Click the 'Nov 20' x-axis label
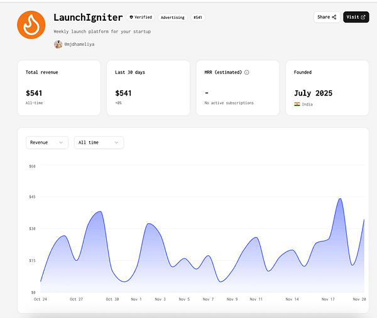The width and height of the screenshot is (377, 318). coord(359,299)
